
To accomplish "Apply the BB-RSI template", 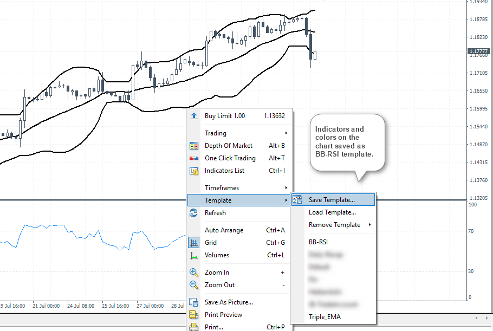I will tap(318, 242).
